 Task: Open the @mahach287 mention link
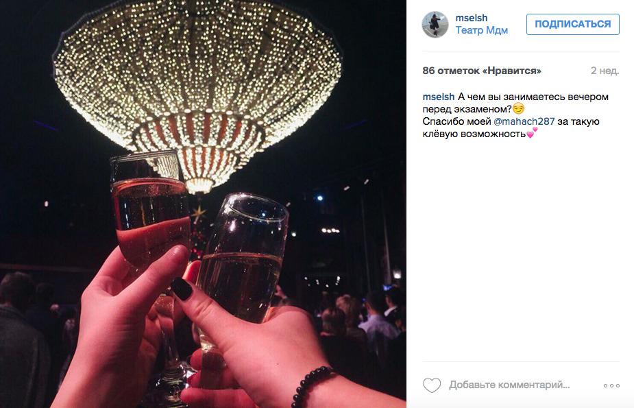524,121
